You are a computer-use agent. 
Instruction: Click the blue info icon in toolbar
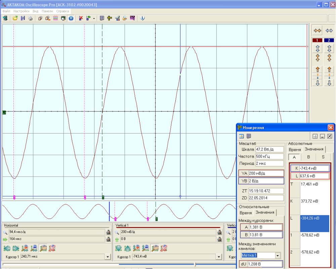coord(142,18)
